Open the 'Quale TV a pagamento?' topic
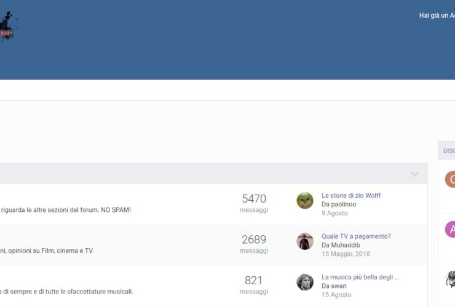Image resolution: width=455 pixels, height=307 pixels. 356,236
